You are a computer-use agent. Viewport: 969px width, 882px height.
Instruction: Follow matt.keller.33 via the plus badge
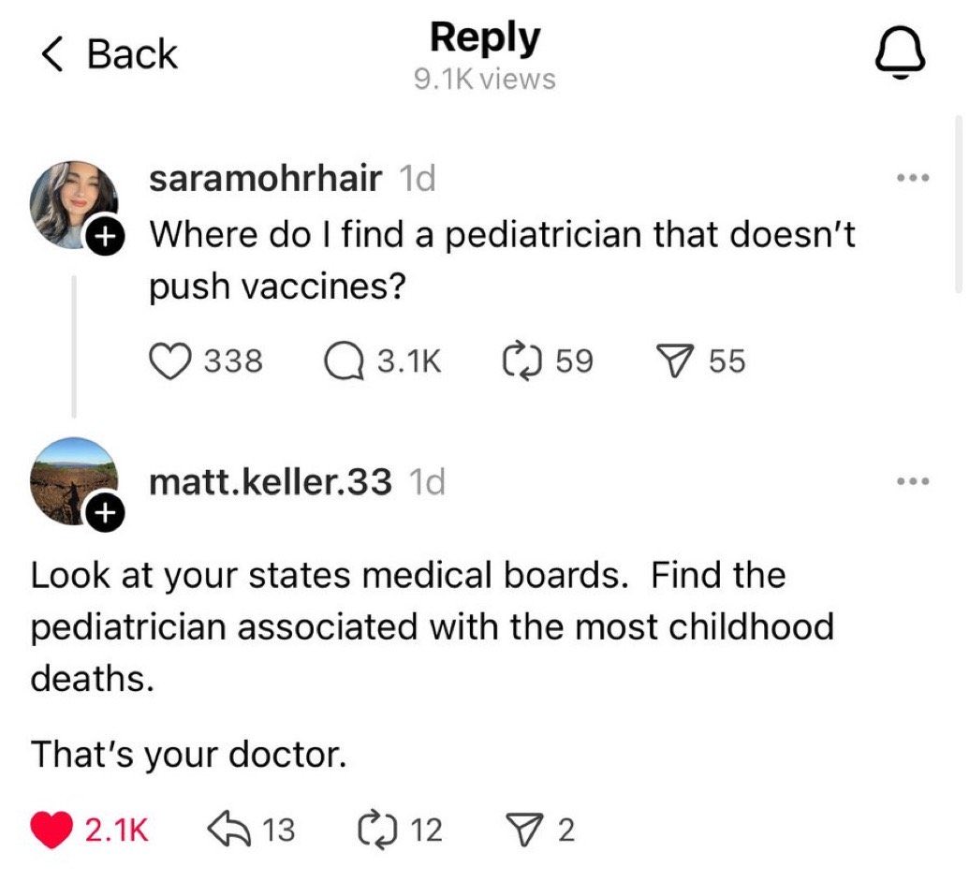[106, 512]
